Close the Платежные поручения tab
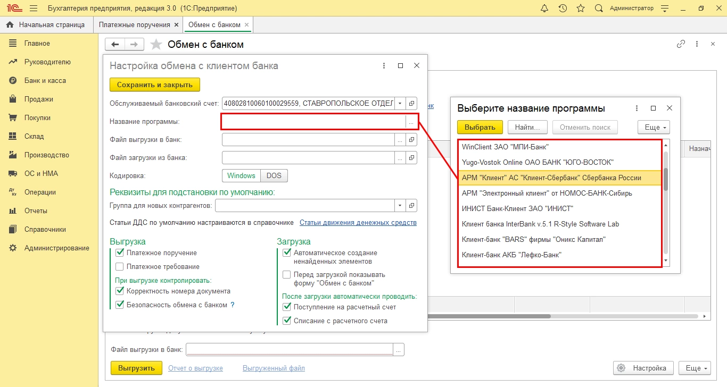Screen dimensions: 727x387 point(176,25)
